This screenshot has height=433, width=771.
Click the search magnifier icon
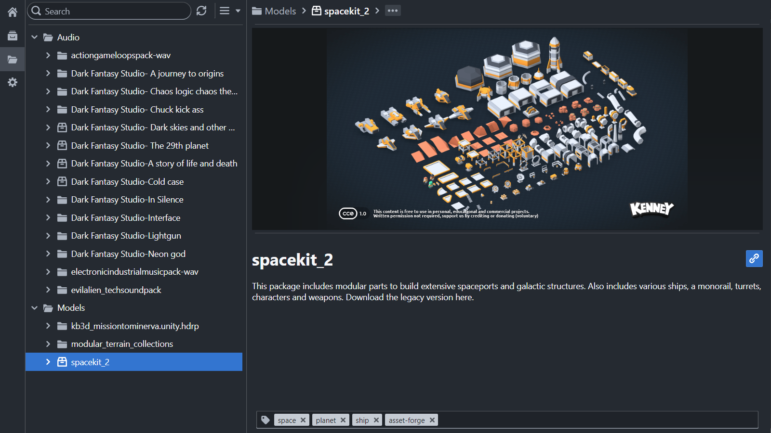[36, 11]
